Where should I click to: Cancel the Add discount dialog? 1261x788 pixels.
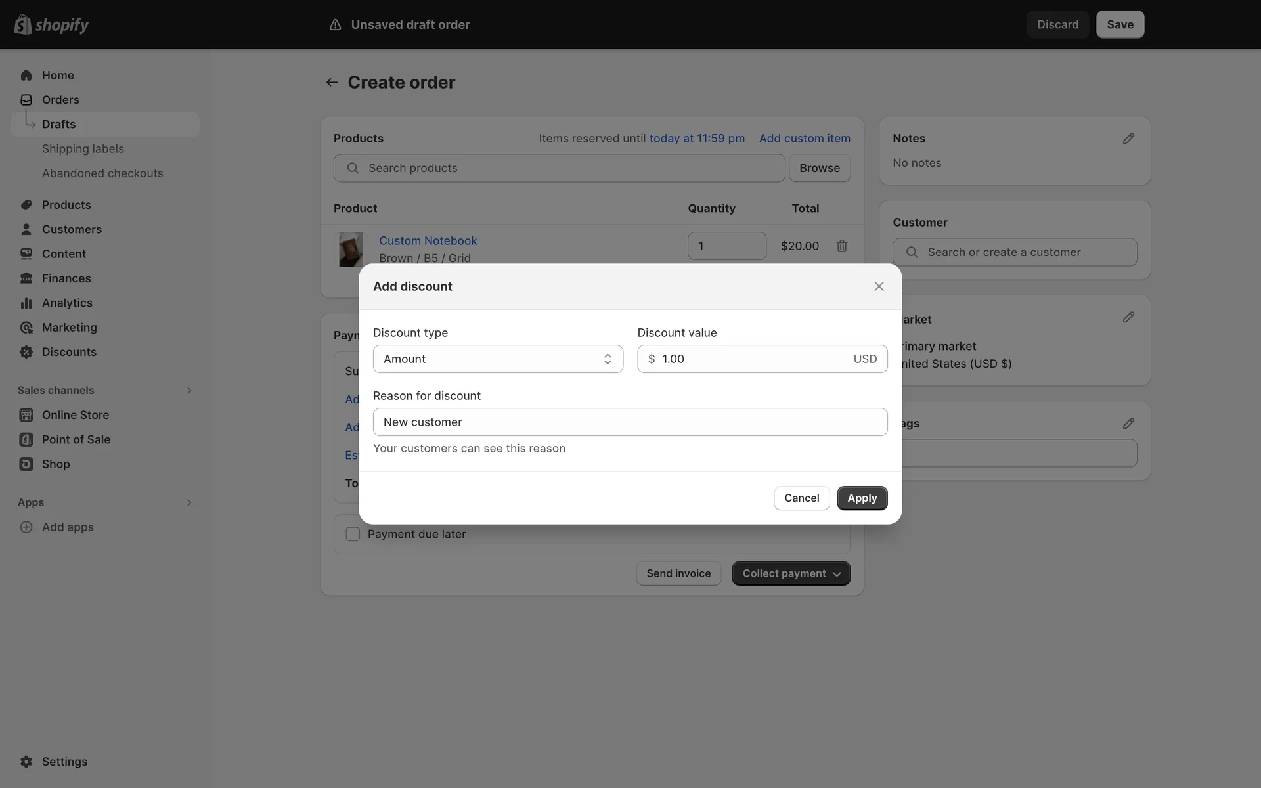[x=801, y=498]
